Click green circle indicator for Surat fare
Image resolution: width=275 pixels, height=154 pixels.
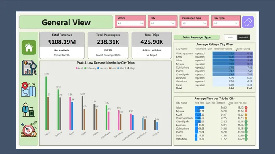click(x=246, y=135)
